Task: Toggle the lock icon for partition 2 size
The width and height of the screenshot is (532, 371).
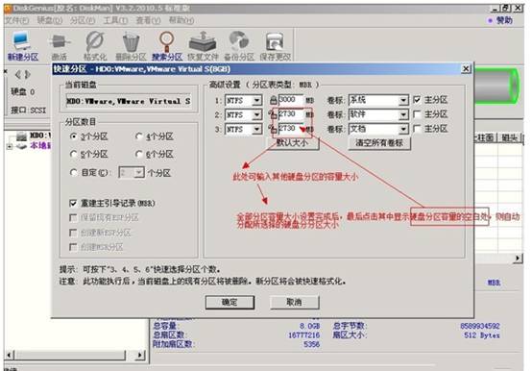Action: (x=273, y=114)
